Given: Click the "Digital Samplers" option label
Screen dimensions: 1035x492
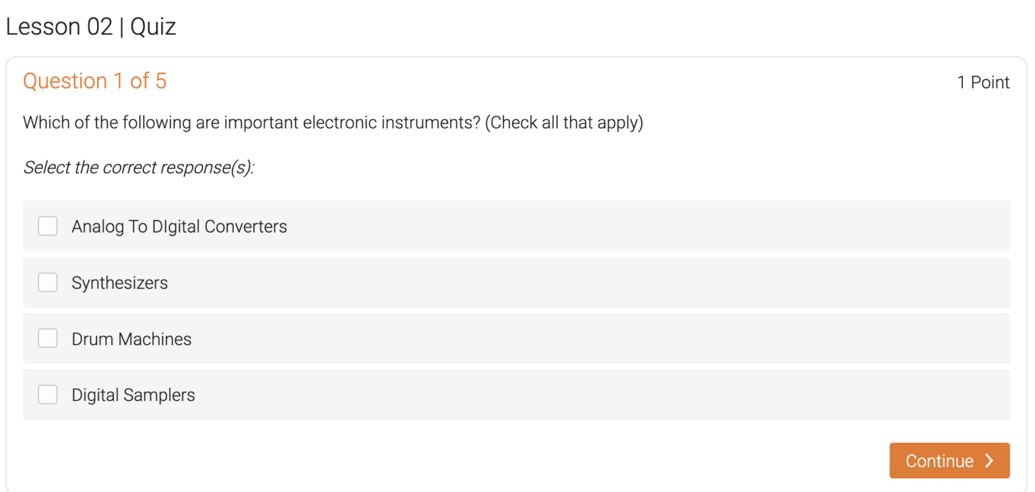Looking at the screenshot, I should [133, 395].
